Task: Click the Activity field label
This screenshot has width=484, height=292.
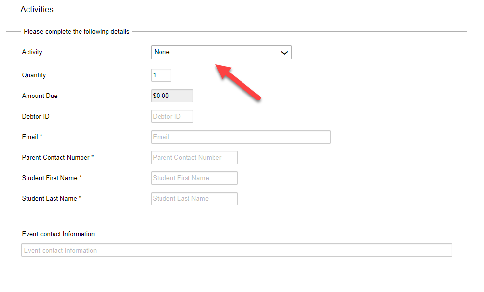Action: pos(32,52)
